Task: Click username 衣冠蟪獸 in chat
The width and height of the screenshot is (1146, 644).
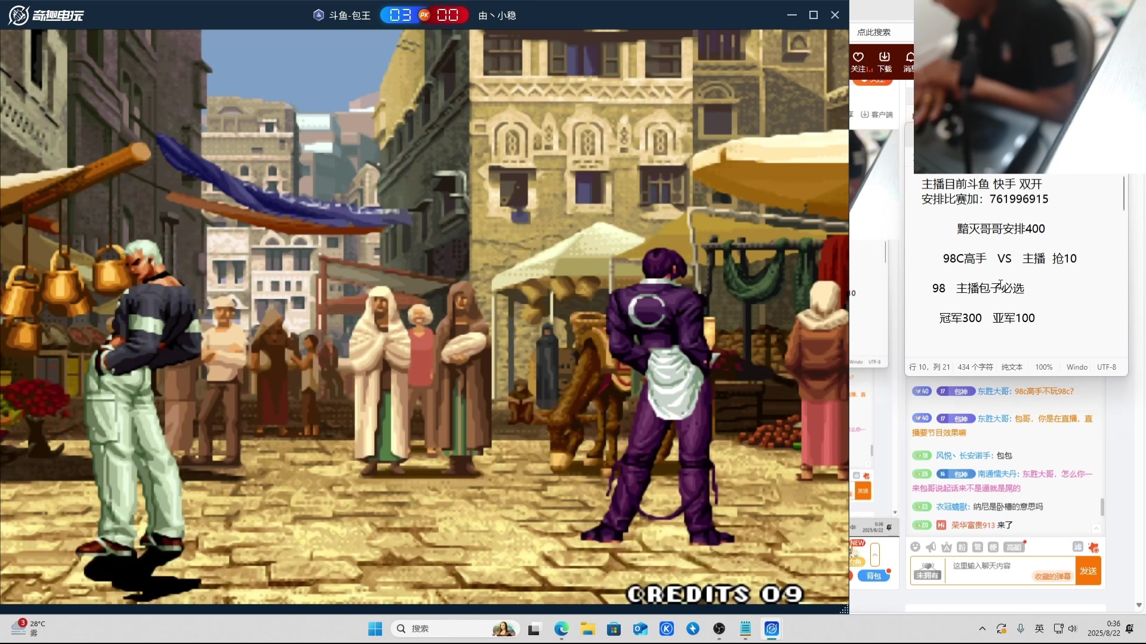Action: [952, 507]
